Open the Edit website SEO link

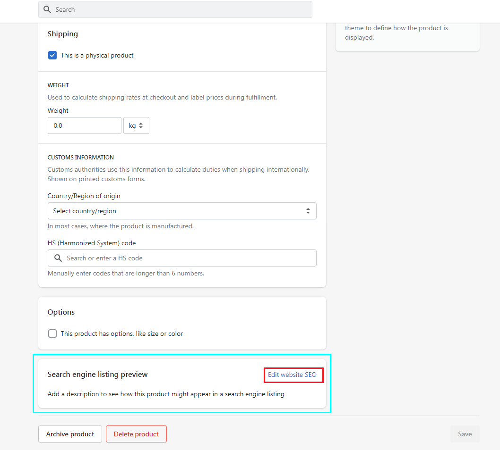tap(292, 375)
